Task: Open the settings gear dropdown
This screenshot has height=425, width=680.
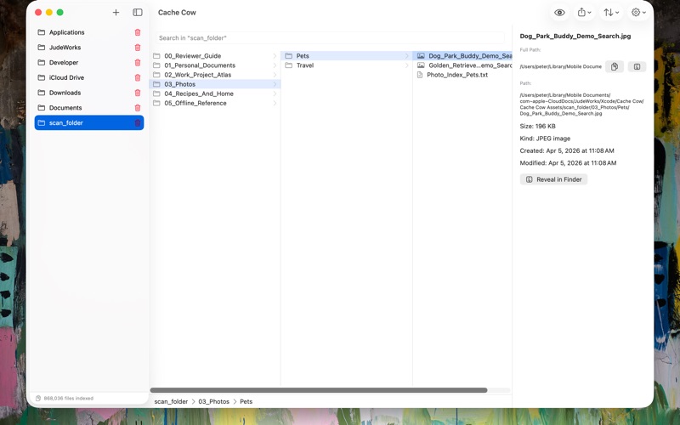Action: (x=638, y=13)
